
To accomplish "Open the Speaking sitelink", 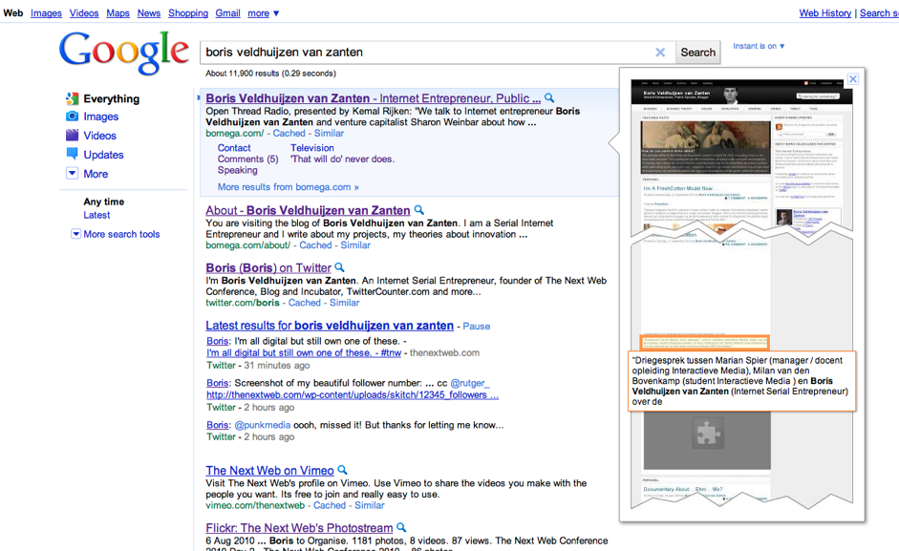I will (x=237, y=170).
